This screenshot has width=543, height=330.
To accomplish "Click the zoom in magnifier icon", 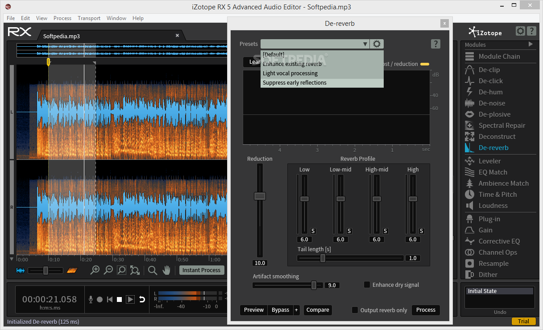I will coord(95,270).
